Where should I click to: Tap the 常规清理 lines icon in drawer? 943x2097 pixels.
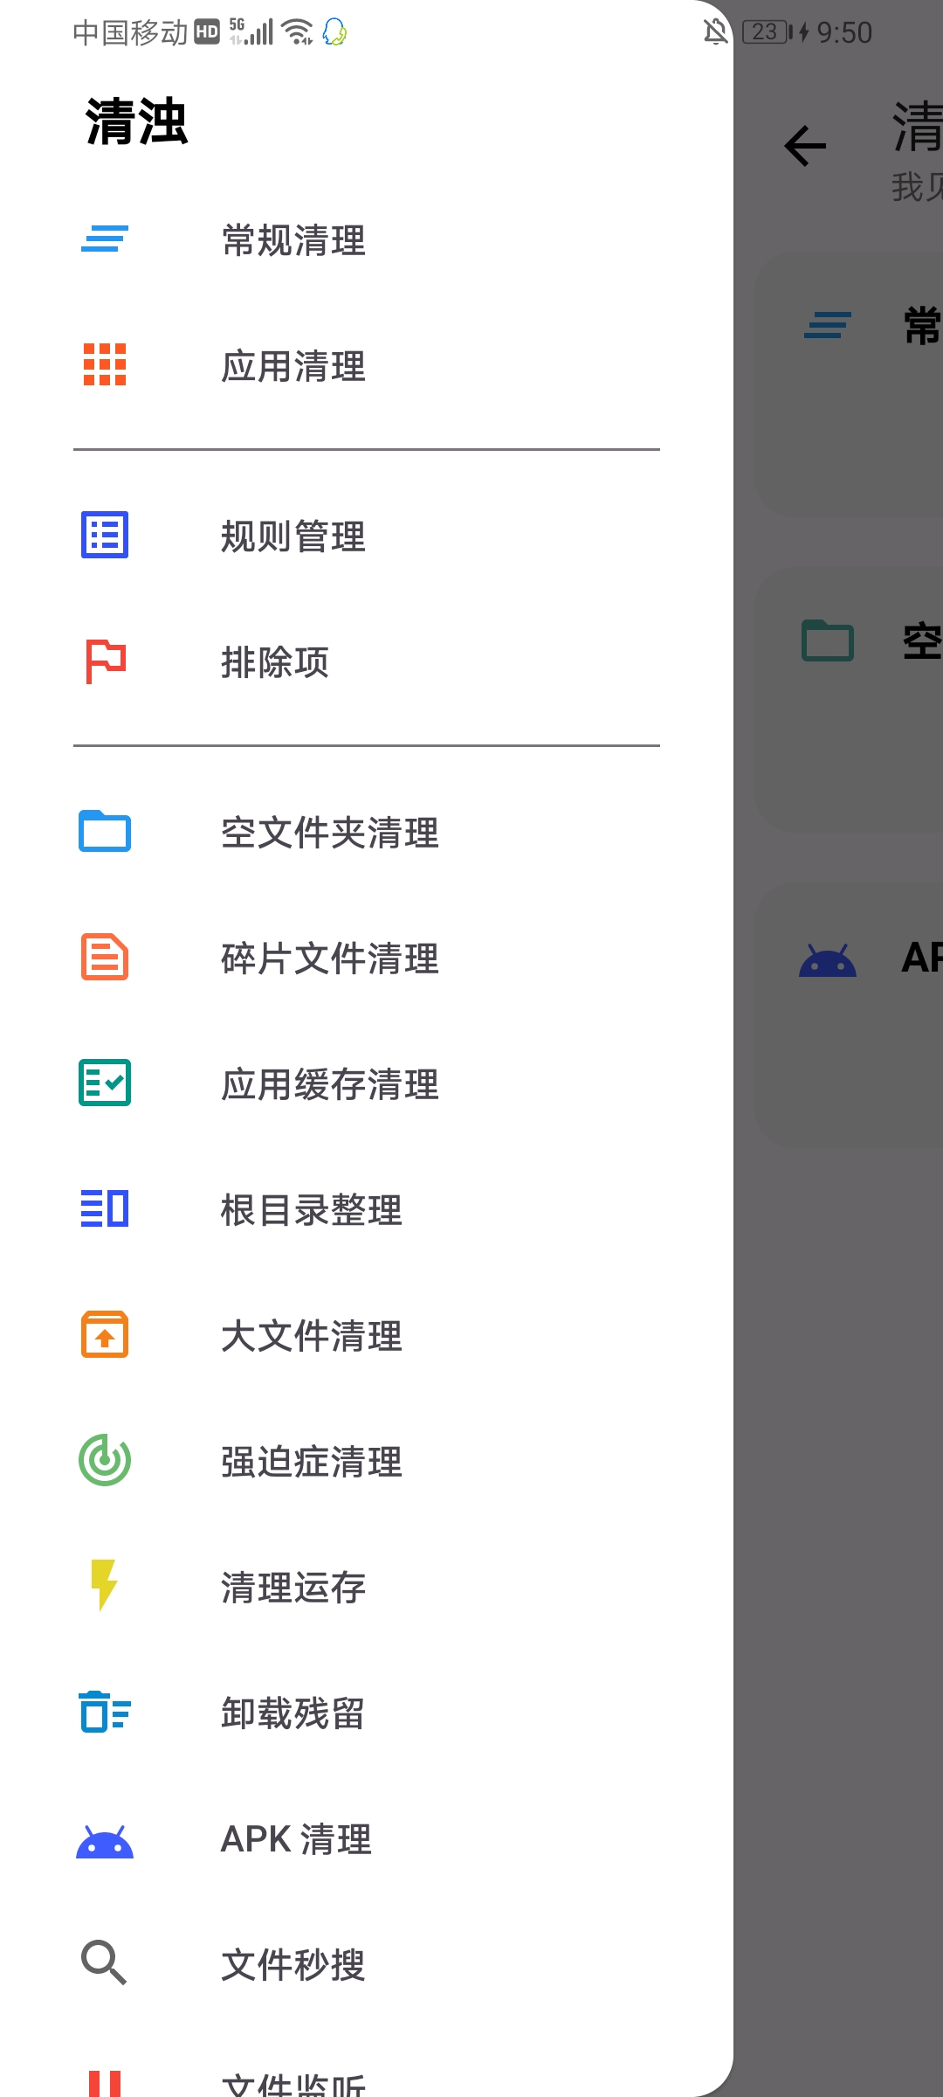pyautogui.click(x=105, y=239)
